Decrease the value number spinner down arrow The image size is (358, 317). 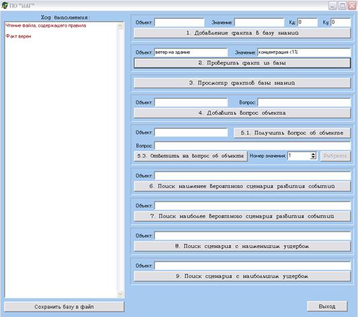tap(313, 158)
